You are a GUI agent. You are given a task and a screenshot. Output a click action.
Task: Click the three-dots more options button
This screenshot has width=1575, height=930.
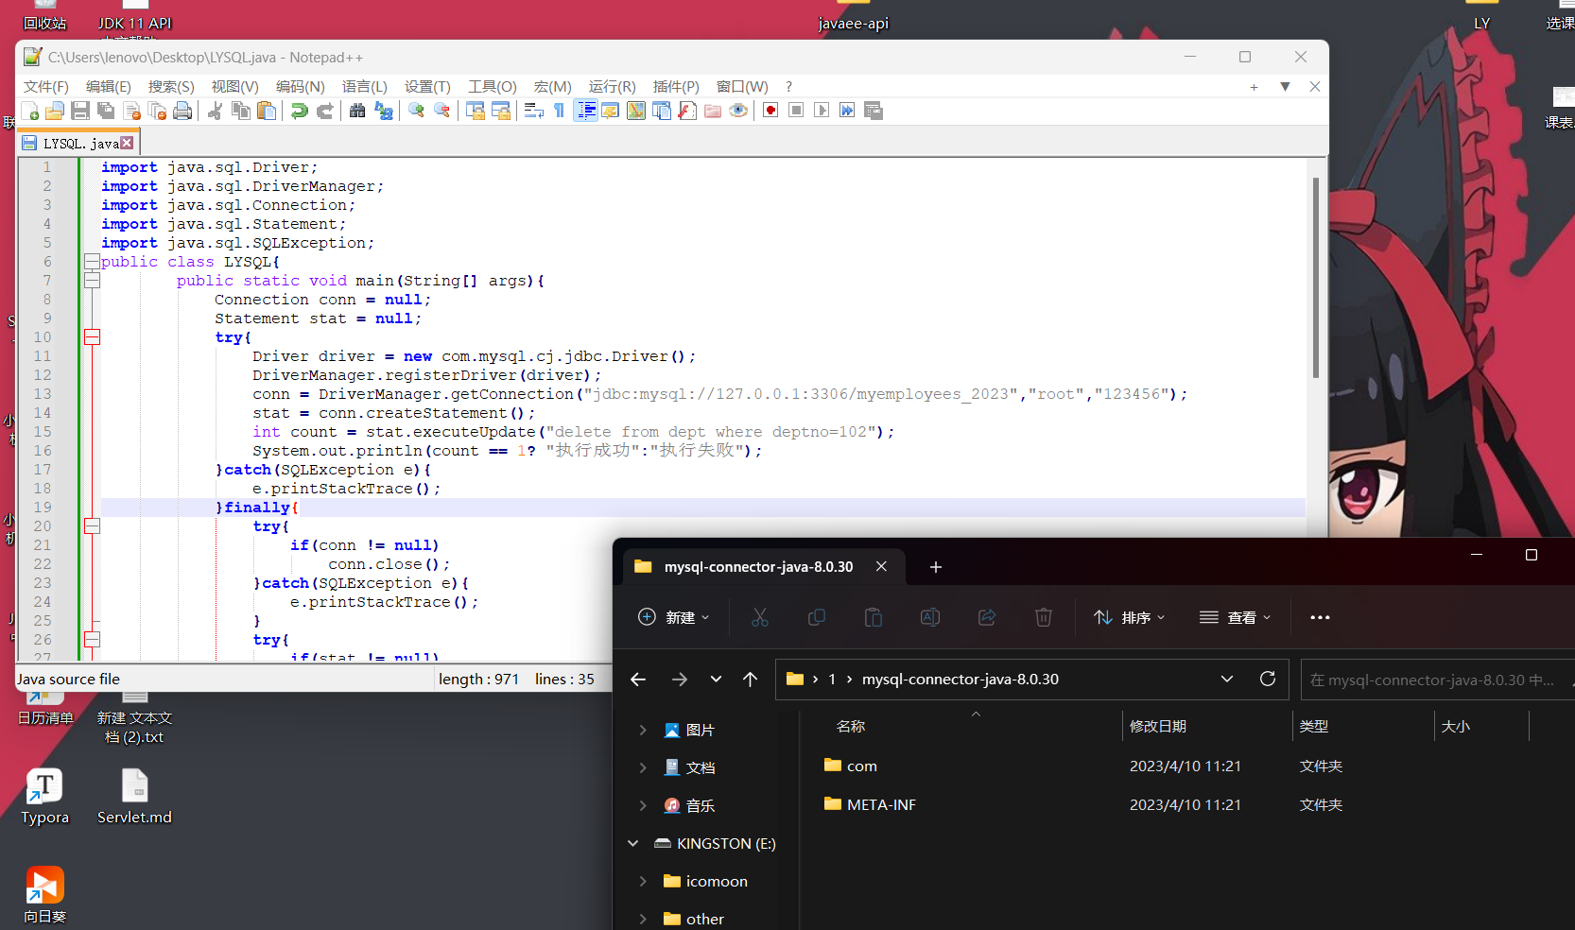pyautogui.click(x=1320, y=617)
